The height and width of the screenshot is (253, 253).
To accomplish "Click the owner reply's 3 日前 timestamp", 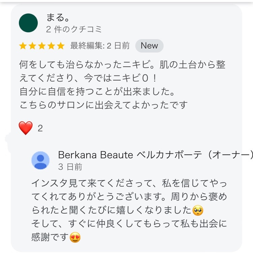I will 70,167.
